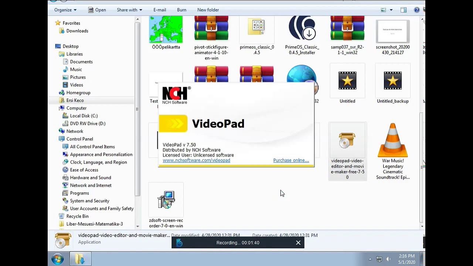Go to Downloads in the sidebar
473x266 pixels.
[77, 31]
